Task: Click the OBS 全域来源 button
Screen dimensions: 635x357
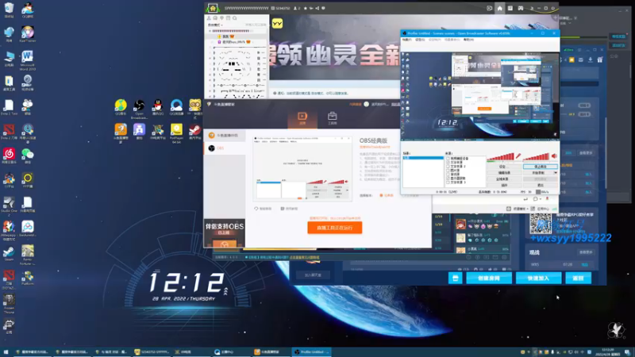Action: [x=504, y=179]
